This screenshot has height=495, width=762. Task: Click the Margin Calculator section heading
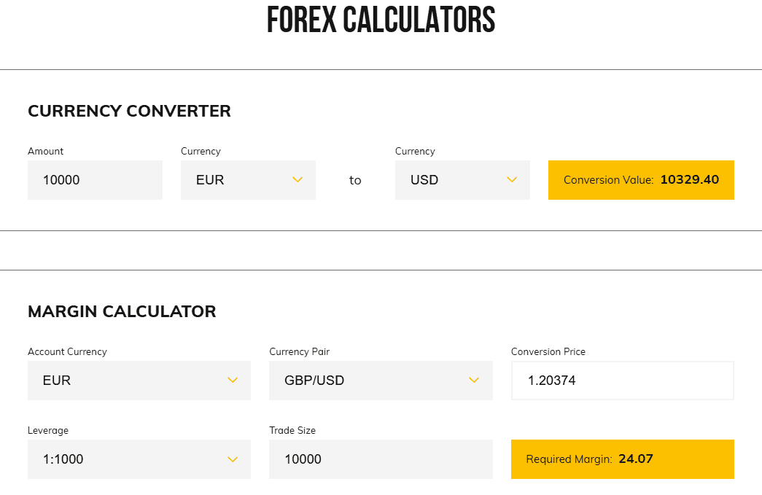122,312
